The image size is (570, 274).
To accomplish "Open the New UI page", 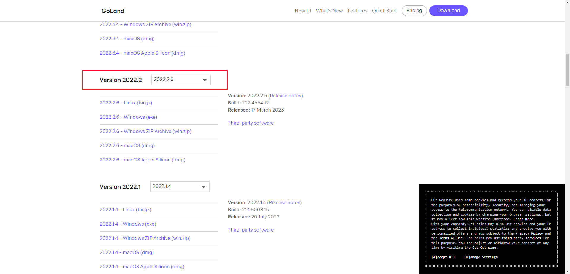I will (303, 11).
